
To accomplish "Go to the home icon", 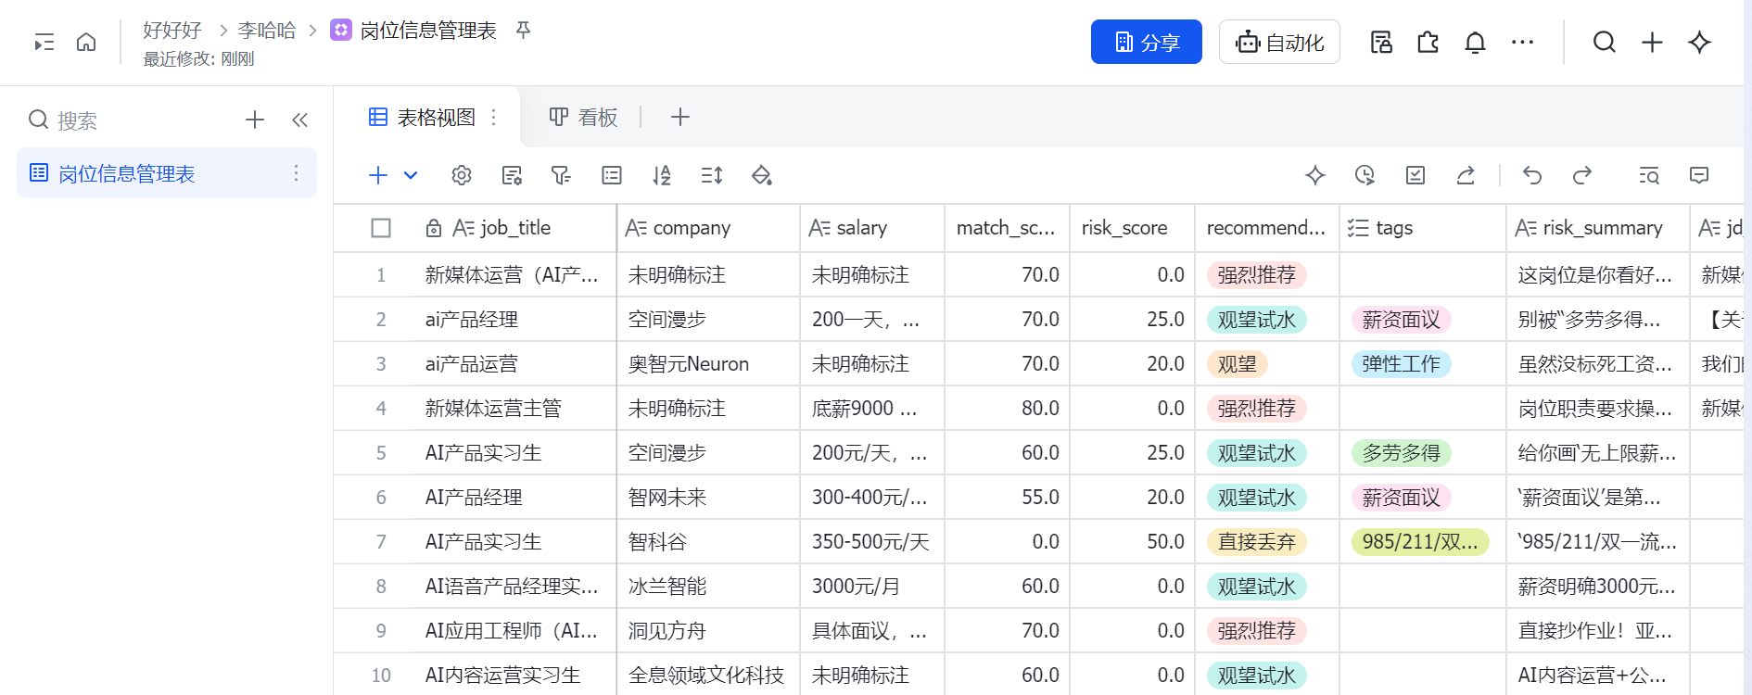I will (x=86, y=42).
